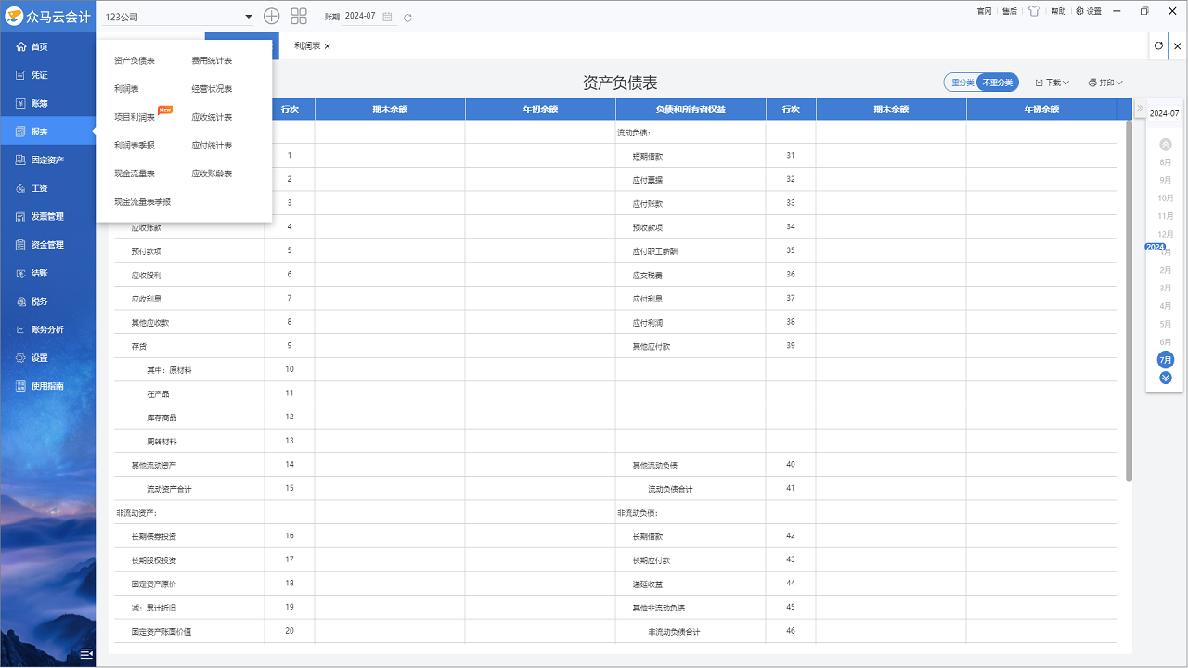Visit the 官网 official website link
This screenshot has width=1188, height=668.
pos(983,11)
